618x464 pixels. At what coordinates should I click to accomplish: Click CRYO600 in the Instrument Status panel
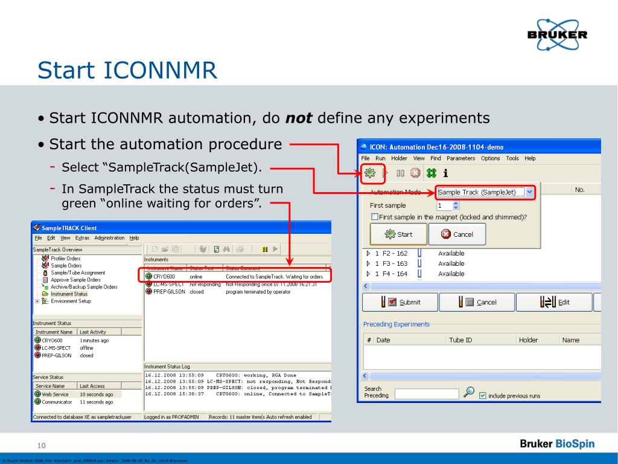(52, 340)
